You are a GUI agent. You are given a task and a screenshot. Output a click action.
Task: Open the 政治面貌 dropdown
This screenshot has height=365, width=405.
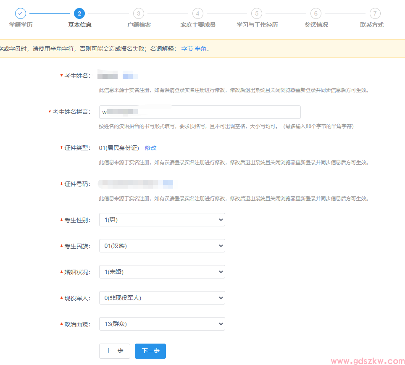coord(162,324)
